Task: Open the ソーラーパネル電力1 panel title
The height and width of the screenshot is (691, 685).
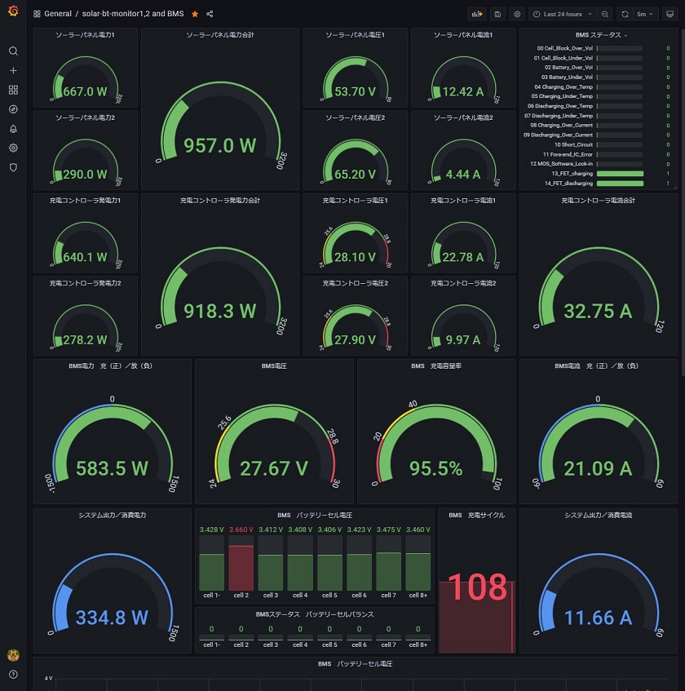Action: (x=85, y=35)
